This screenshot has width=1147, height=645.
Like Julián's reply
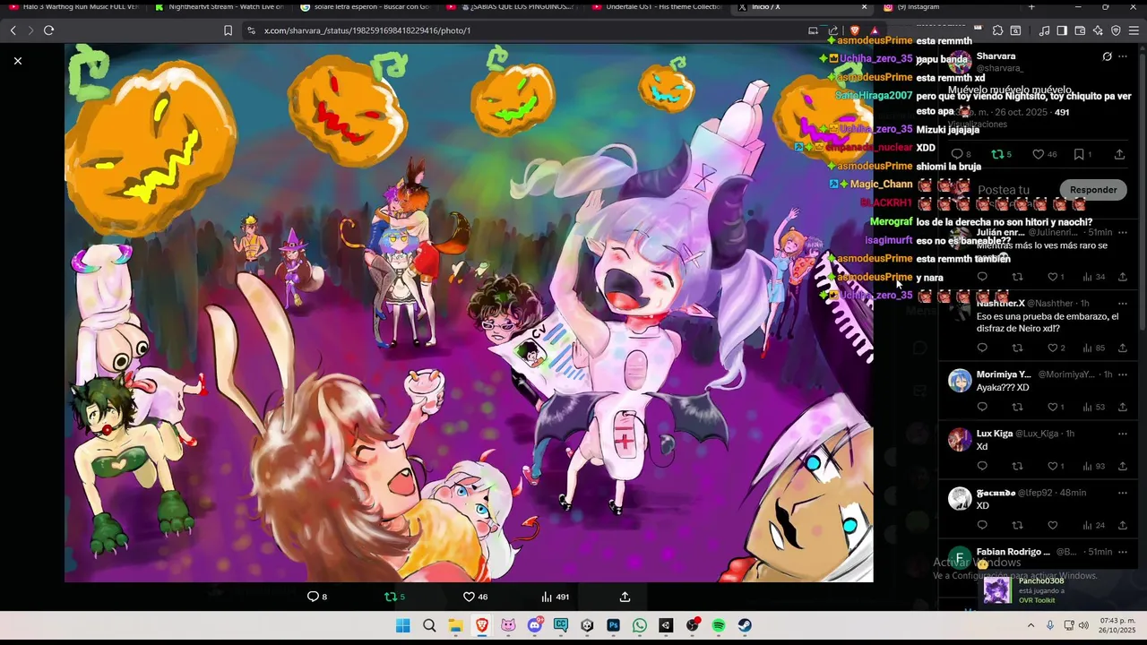[x=1053, y=277]
